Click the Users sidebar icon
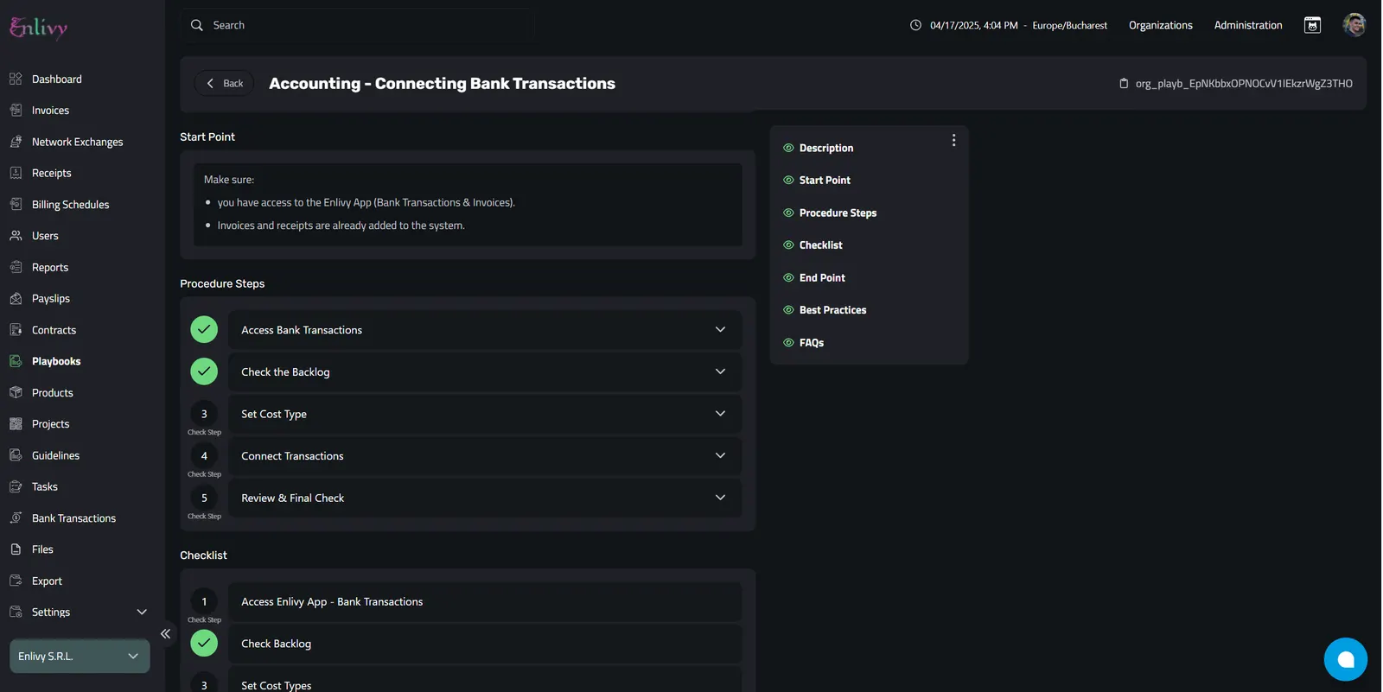The height and width of the screenshot is (692, 1383). [x=16, y=236]
